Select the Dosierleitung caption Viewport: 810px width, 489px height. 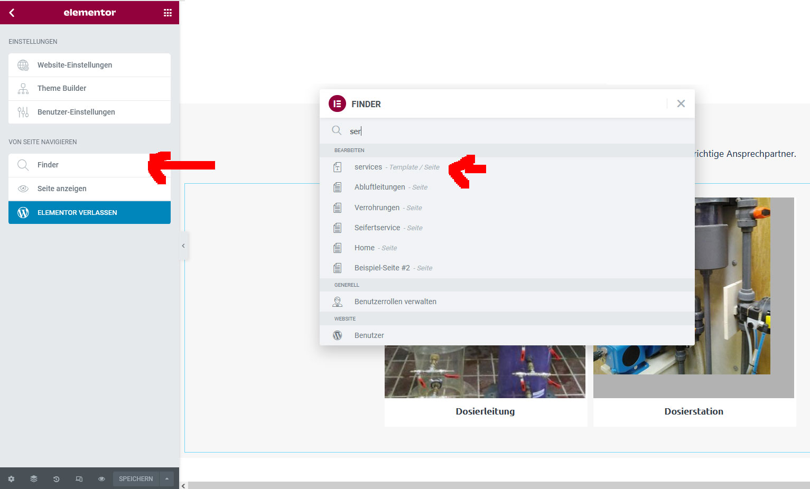[485, 411]
